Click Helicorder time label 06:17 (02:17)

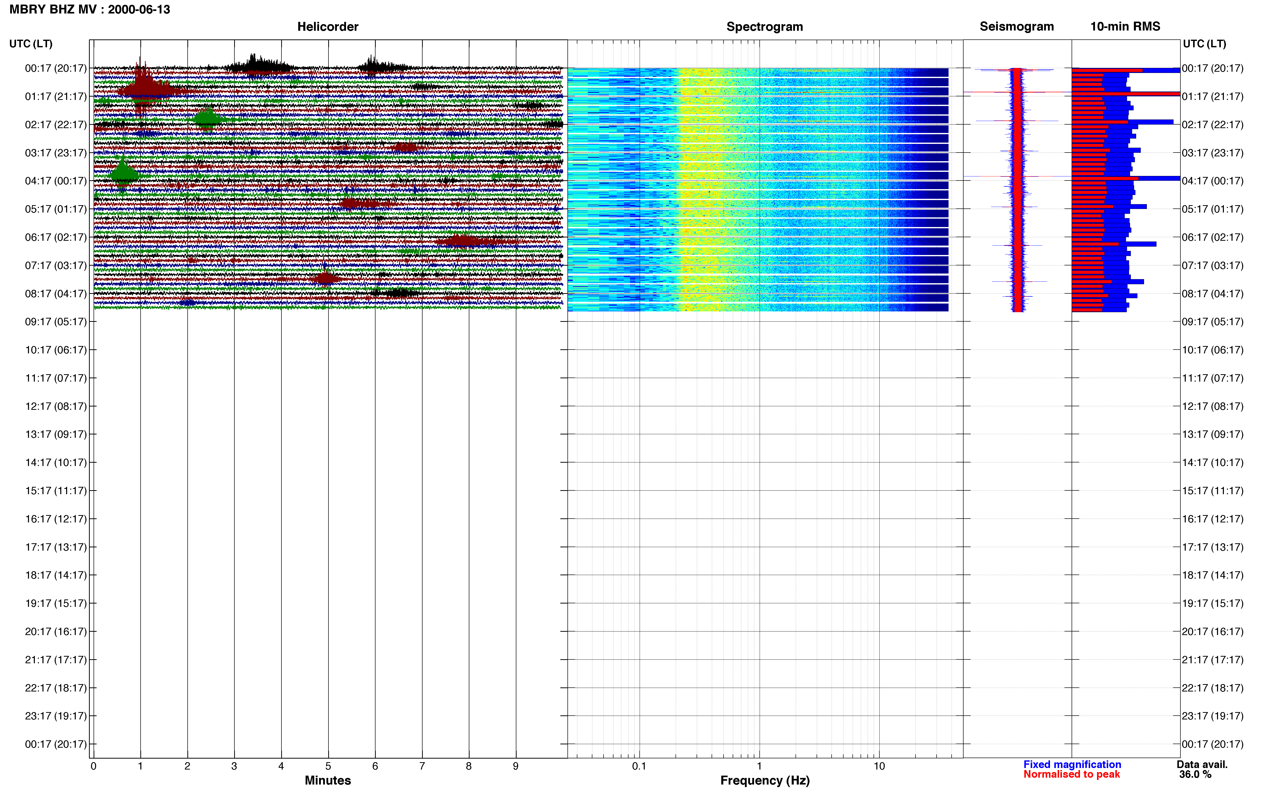[x=56, y=237]
